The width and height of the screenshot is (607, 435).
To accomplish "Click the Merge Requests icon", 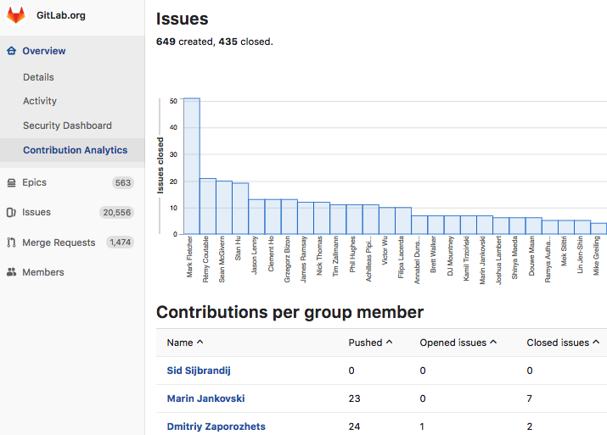I will coord(11,243).
